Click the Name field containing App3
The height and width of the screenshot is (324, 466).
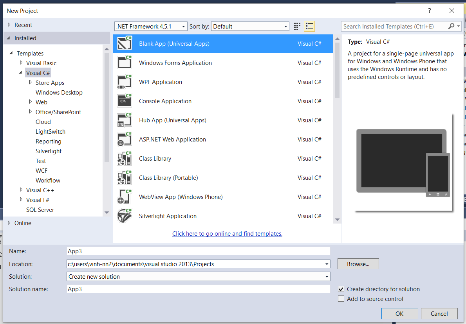(x=157, y=251)
